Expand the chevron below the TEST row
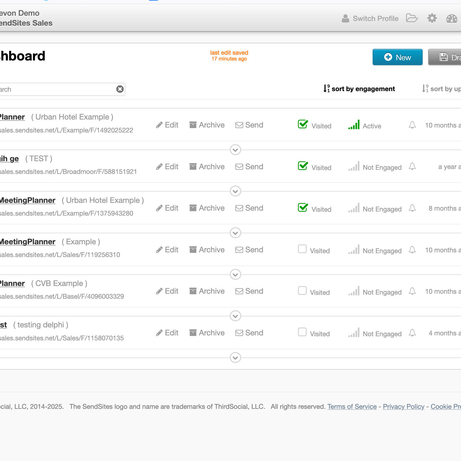The image size is (461, 461). [x=235, y=191]
